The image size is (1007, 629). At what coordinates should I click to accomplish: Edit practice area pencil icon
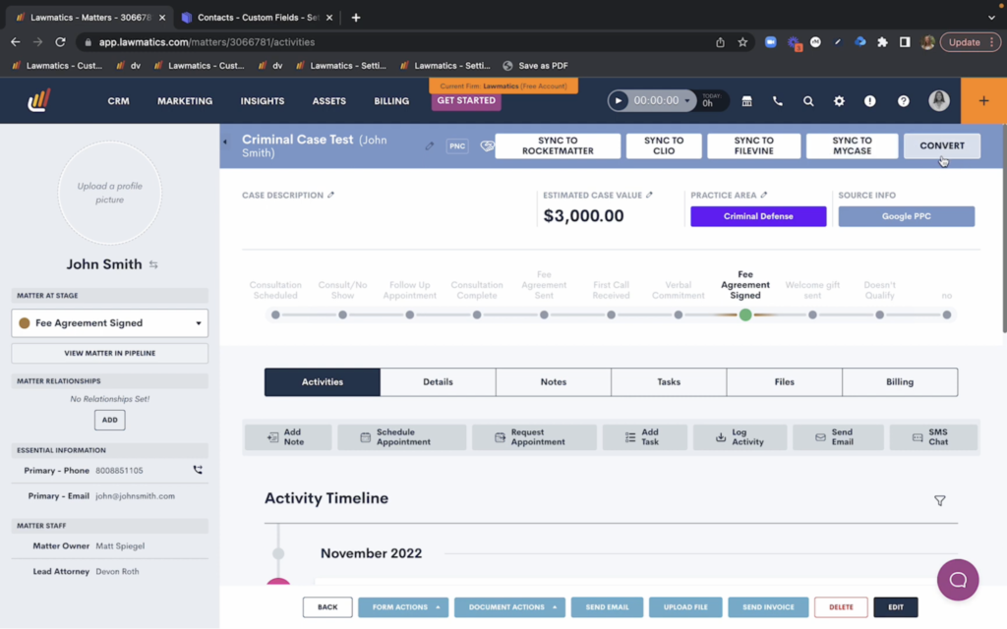(763, 195)
